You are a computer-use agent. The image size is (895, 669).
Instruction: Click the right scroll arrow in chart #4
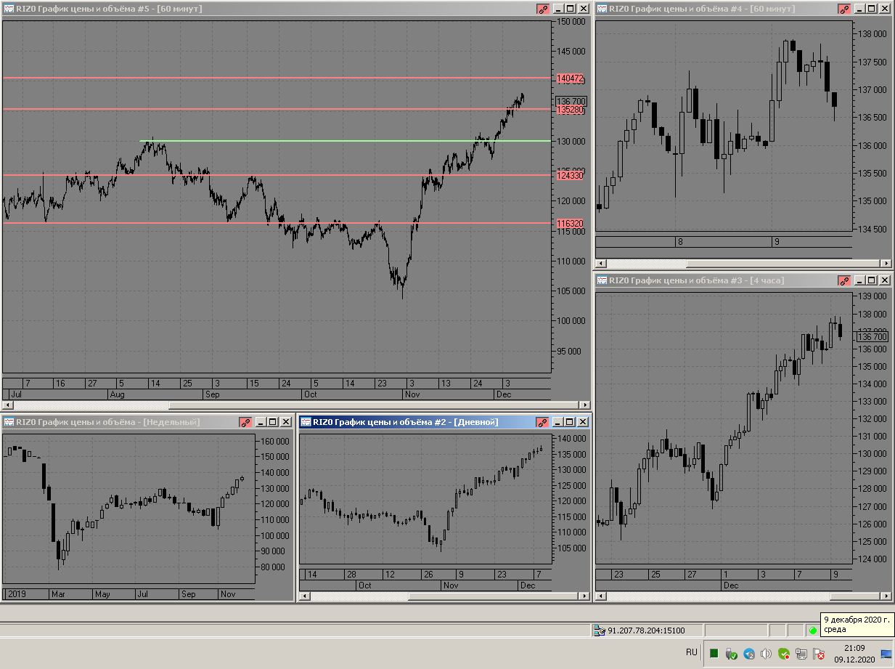(x=886, y=264)
